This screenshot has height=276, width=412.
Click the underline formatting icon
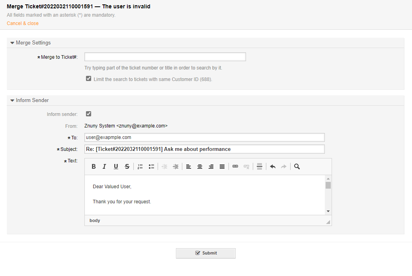(116, 167)
